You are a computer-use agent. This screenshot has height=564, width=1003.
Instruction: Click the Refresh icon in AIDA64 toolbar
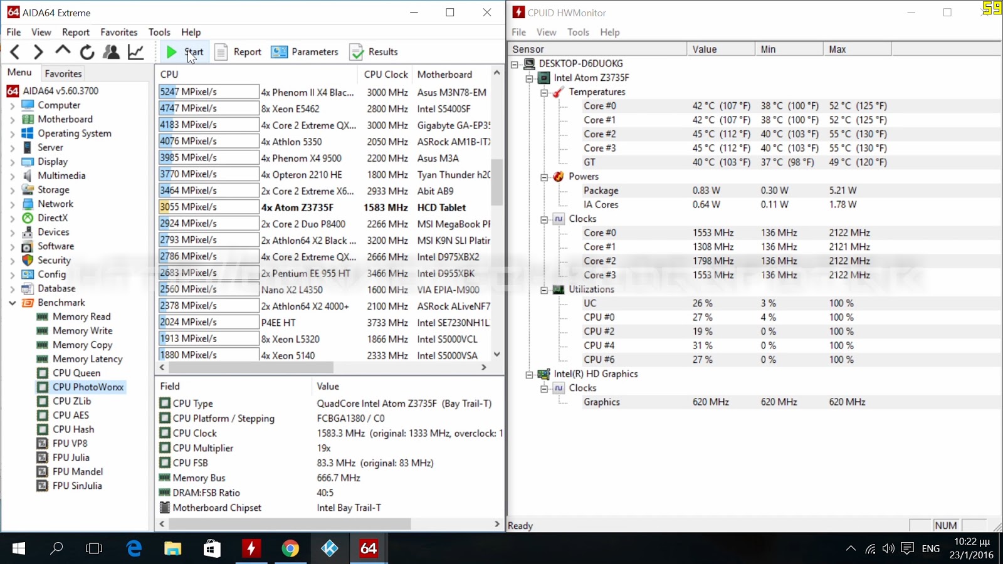[87, 52]
